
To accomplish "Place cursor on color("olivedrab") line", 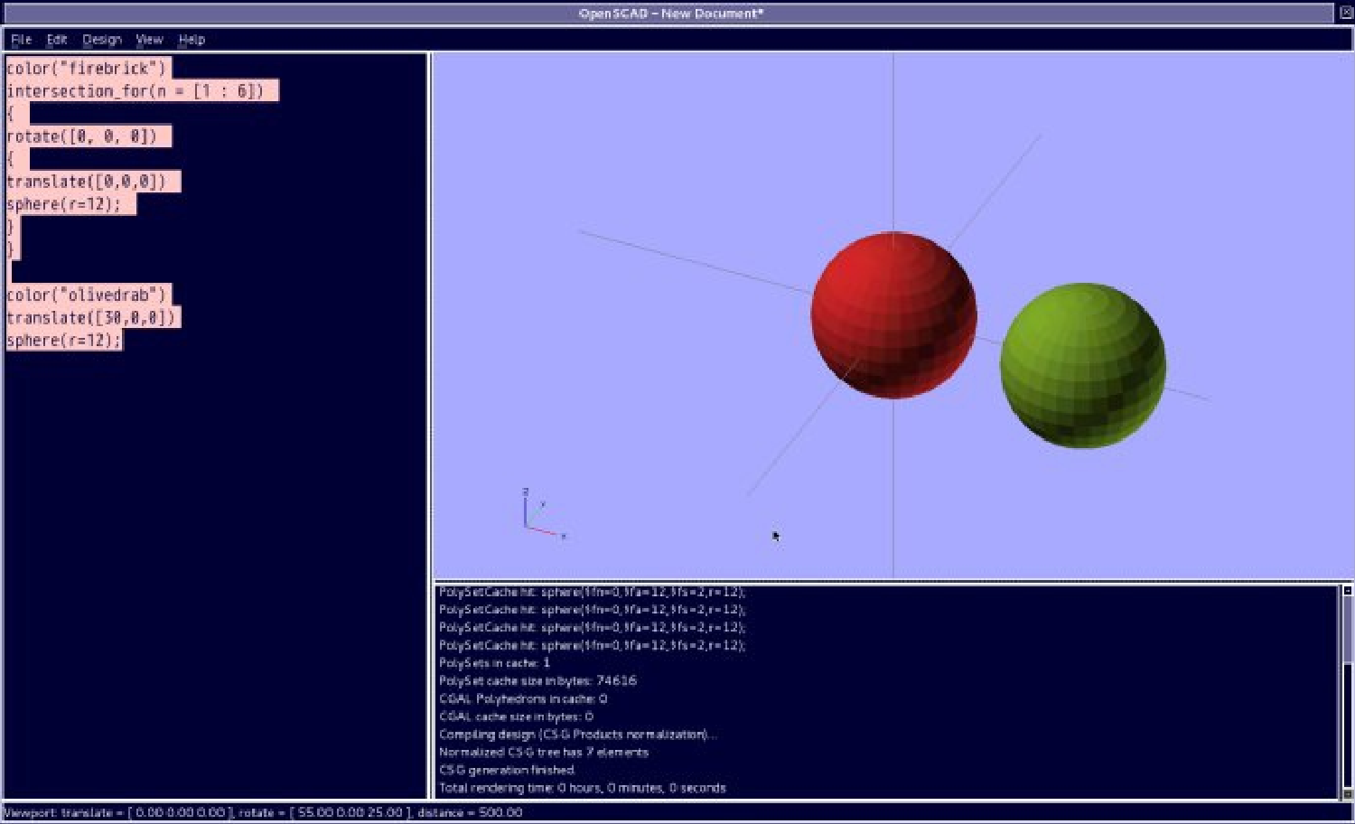I will coord(87,295).
